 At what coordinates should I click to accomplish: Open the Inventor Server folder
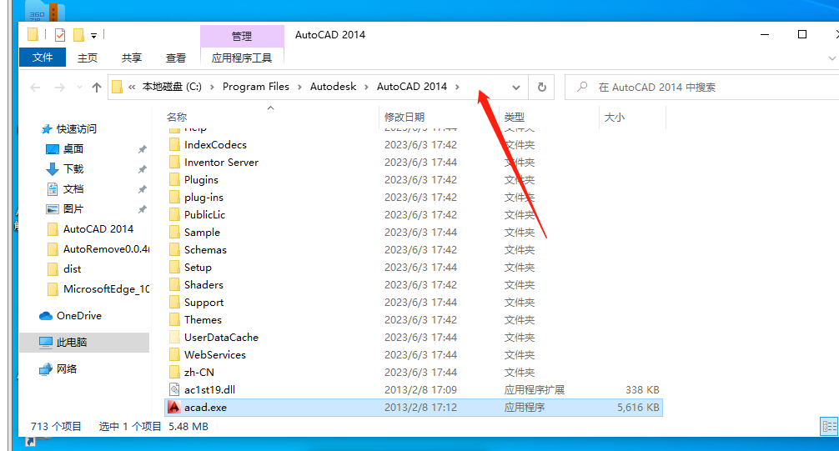pos(221,163)
